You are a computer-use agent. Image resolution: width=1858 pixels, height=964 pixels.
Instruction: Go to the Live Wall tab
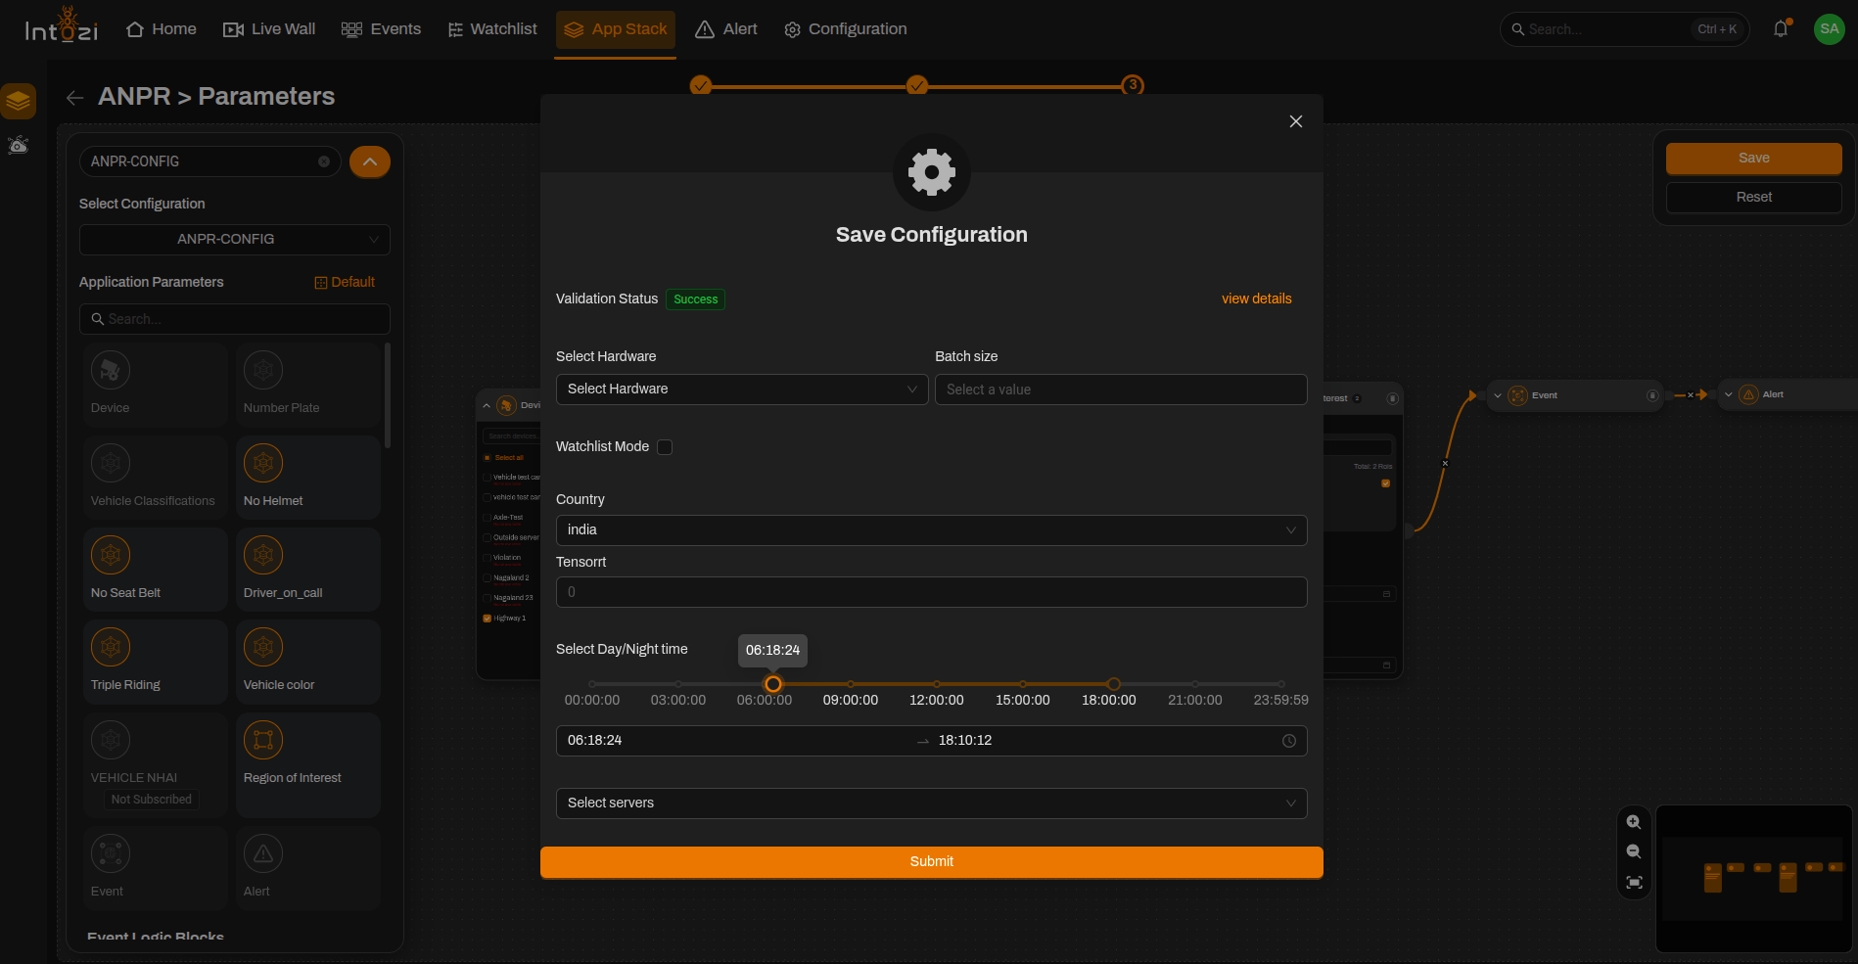point(269,29)
